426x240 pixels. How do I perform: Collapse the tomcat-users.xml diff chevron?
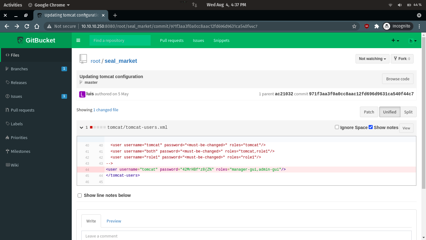[x=81, y=127]
